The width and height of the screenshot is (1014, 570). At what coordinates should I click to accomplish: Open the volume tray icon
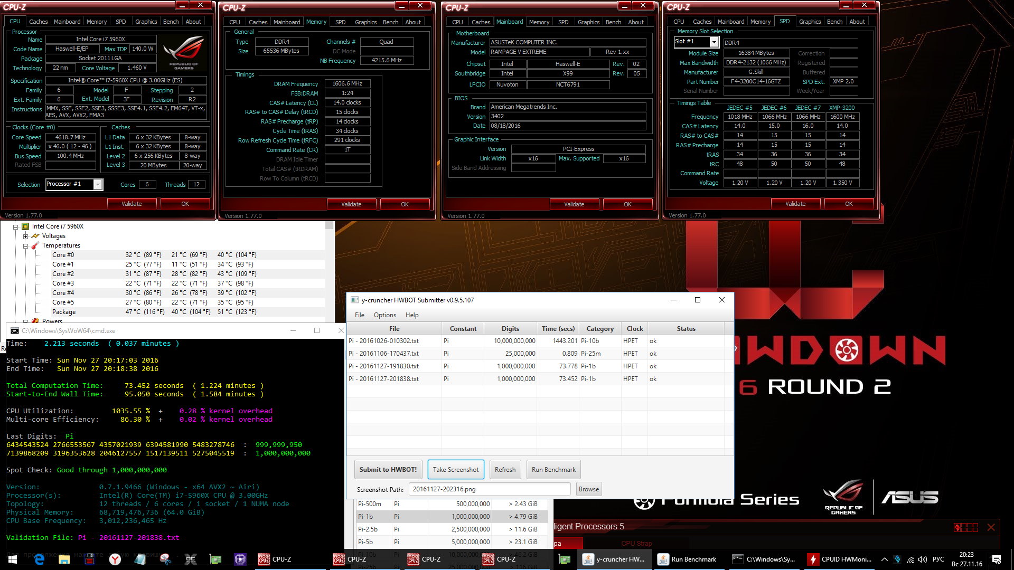(923, 559)
